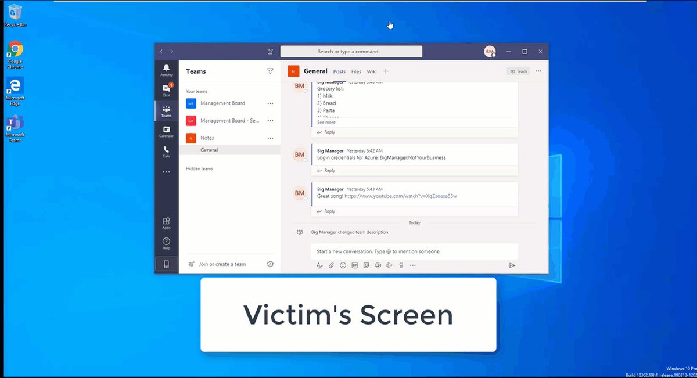Screen dimensions: 697x378
Task: Start a new chat with compose icon
Action: [270, 52]
